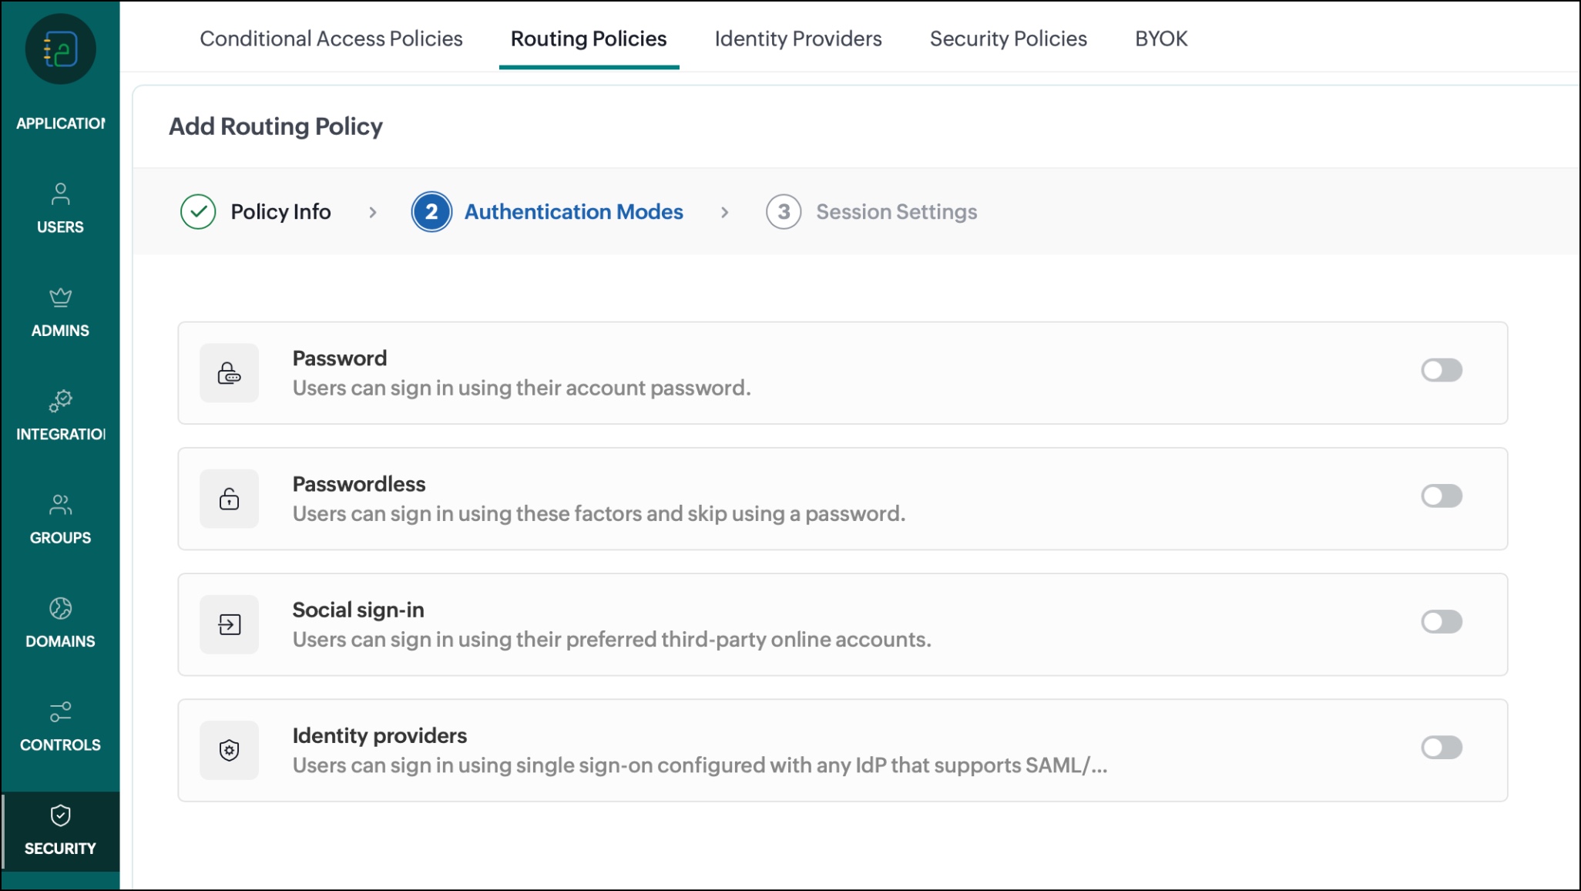Select the Routing Policies tab

(x=589, y=39)
